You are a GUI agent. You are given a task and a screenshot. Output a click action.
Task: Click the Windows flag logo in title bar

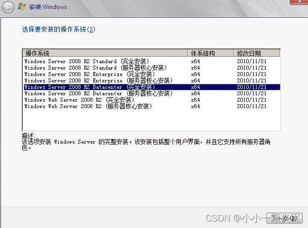pyautogui.click(x=22, y=7)
